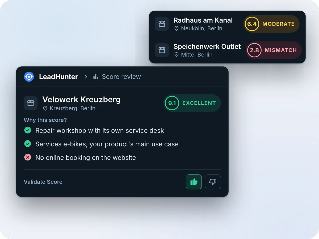The width and height of the screenshot is (319, 239).
Task: Click the LeadHunter breadcrumb name
Action: coord(58,77)
